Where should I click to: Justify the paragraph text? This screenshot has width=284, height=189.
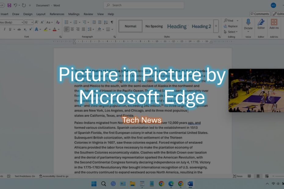[83, 29]
